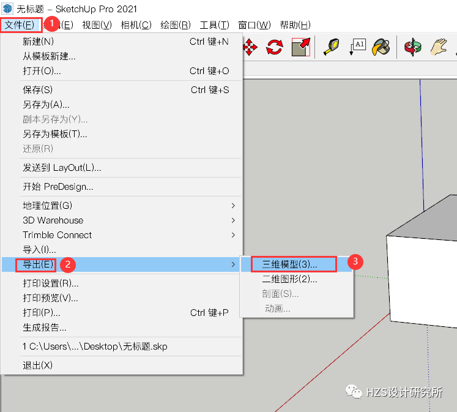The image size is (457, 412).
Task: Open the 窗口(W) menu
Action: click(254, 25)
